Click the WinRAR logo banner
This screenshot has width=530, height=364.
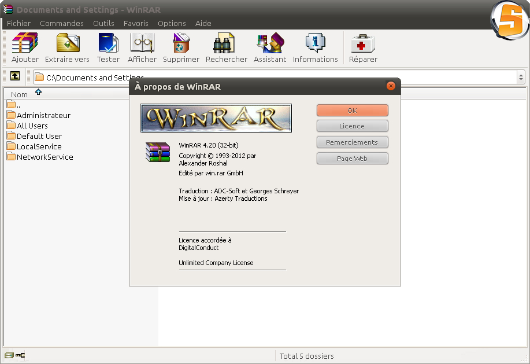(x=216, y=118)
